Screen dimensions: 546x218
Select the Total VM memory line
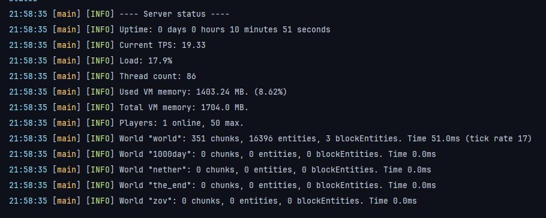[x=129, y=107]
